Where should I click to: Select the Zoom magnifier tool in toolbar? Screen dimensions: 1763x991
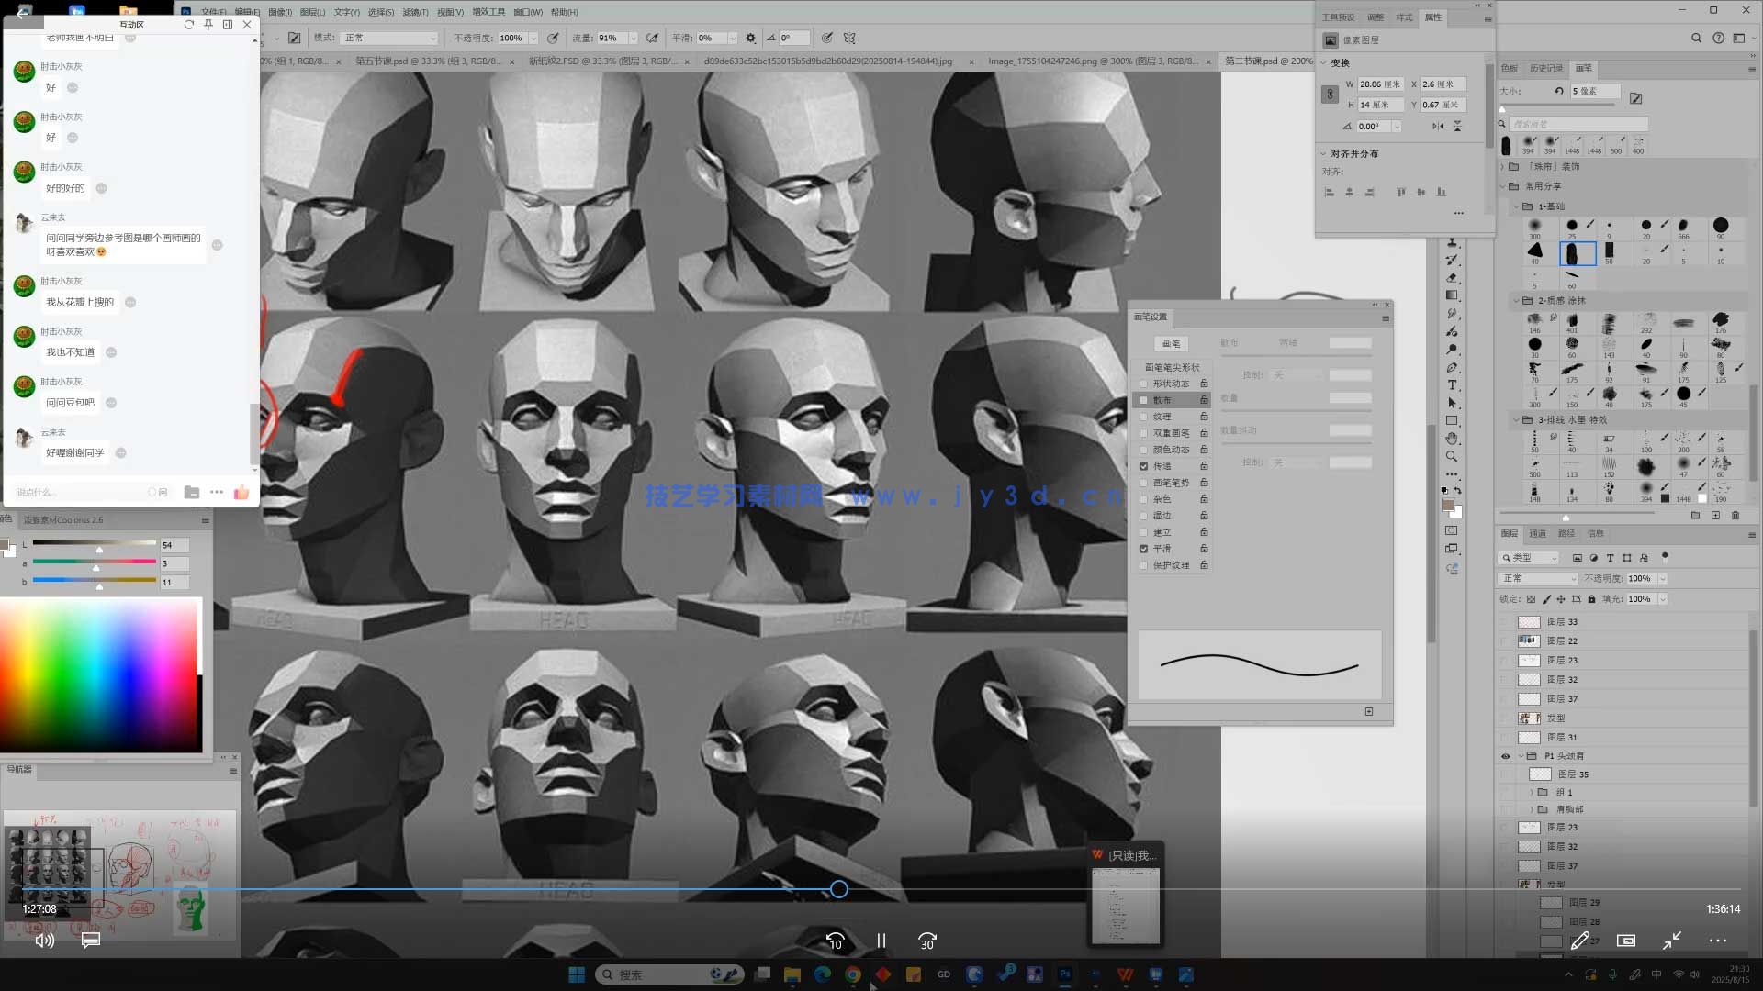click(x=1452, y=456)
